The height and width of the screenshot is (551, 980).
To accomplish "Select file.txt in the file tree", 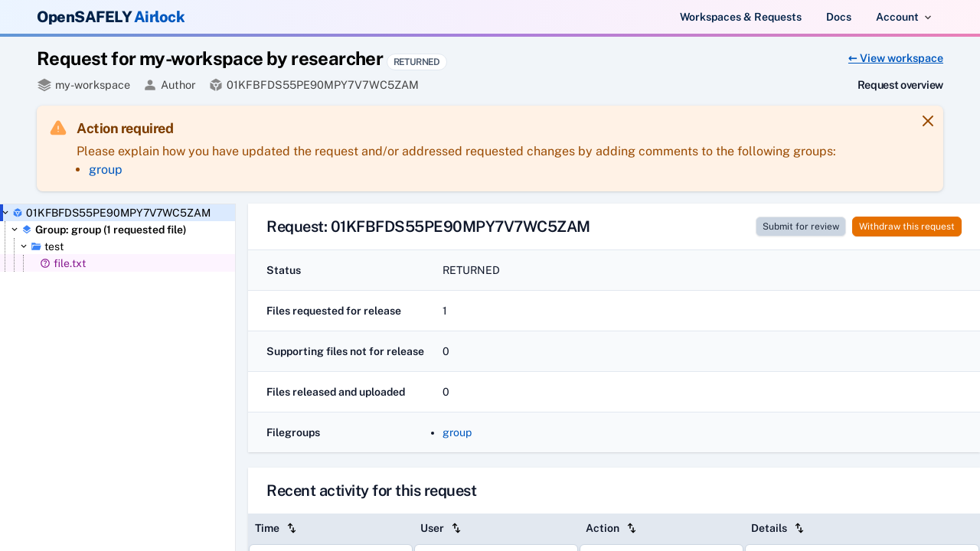I will (x=70, y=263).
